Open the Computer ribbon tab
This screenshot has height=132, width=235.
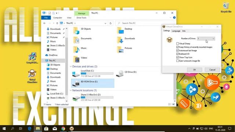58,18
